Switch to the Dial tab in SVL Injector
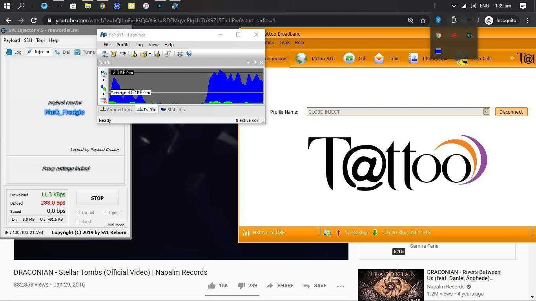Image resolution: width=536 pixels, height=301 pixels. click(62, 52)
